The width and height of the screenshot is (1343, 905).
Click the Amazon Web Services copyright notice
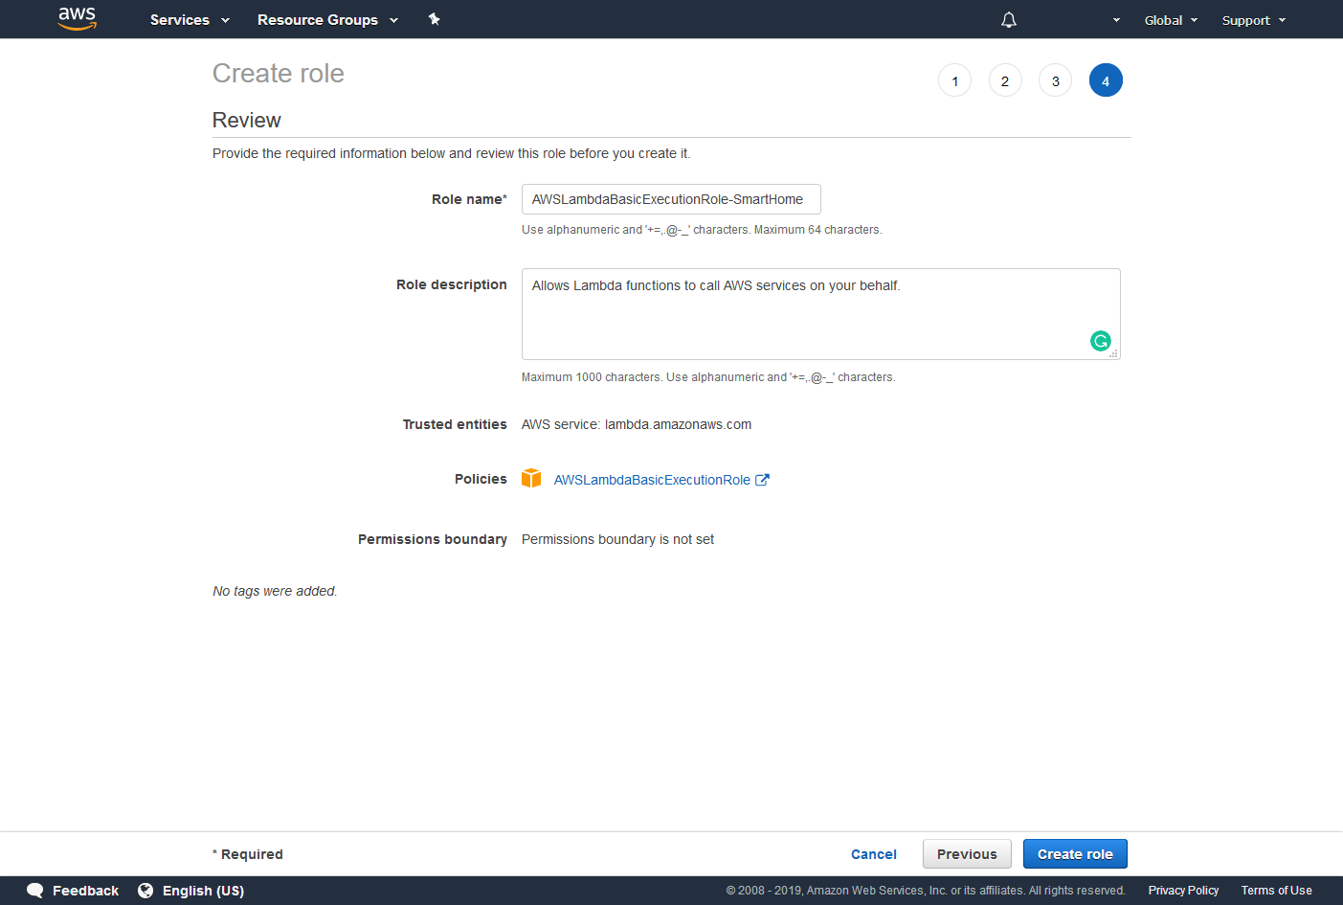click(926, 891)
